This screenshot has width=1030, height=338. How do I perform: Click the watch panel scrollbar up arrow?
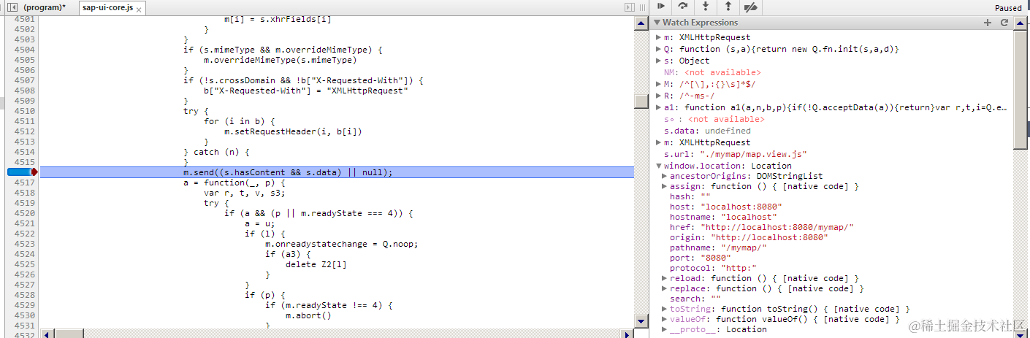[x=1021, y=23]
